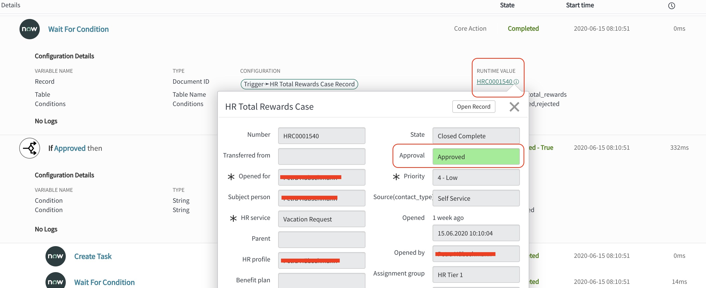Click the Assignment group field HR Tier 1

[476, 274]
